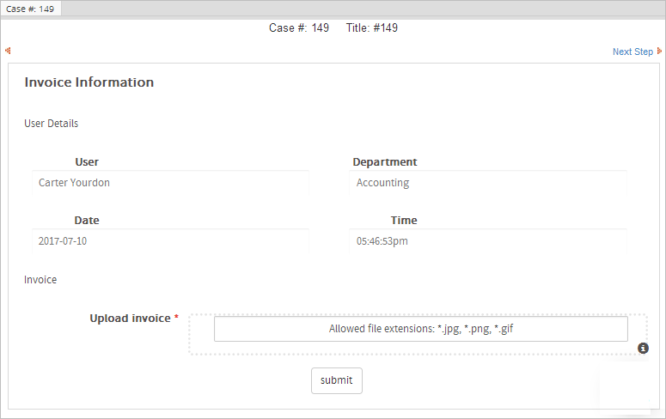Click the Time field label
666x419 pixels.
404,220
